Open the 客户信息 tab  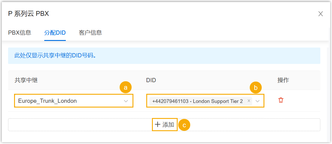pyautogui.click(x=90, y=33)
